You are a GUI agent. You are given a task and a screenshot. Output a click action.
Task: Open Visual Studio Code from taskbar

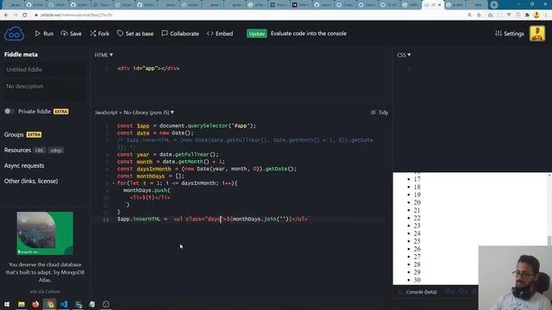point(64,304)
